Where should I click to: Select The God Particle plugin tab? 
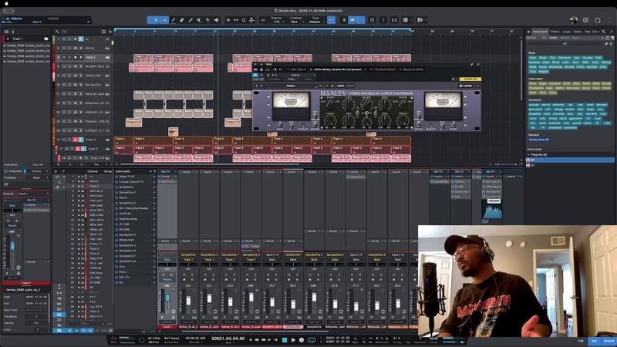pos(383,69)
